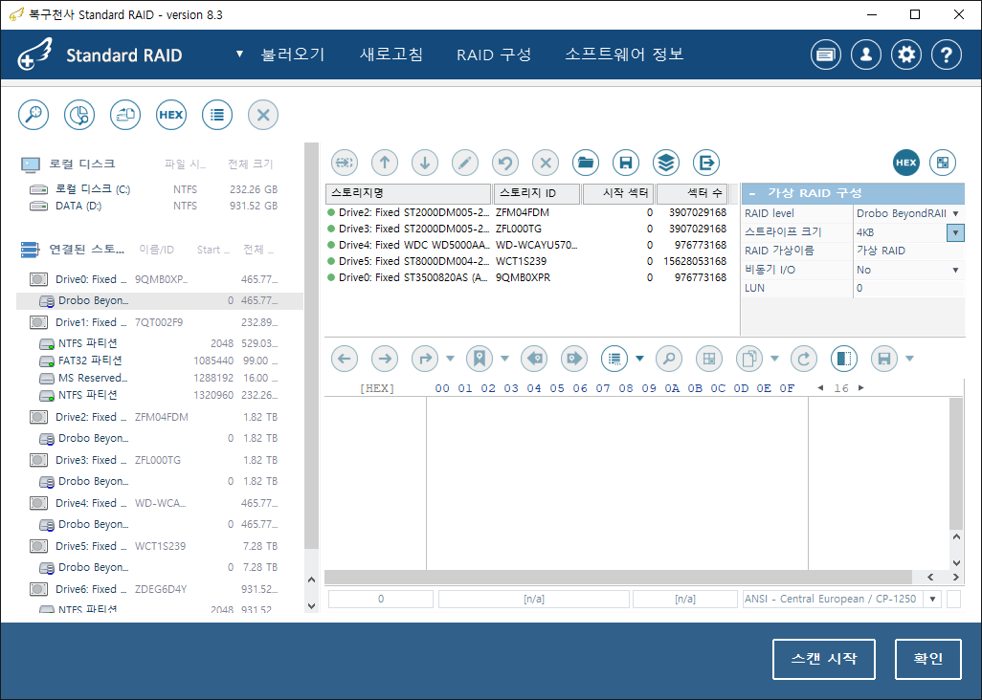
Task: Click the 스토리지명 column header
Action: pyautogui.click(x=408, y=193)
